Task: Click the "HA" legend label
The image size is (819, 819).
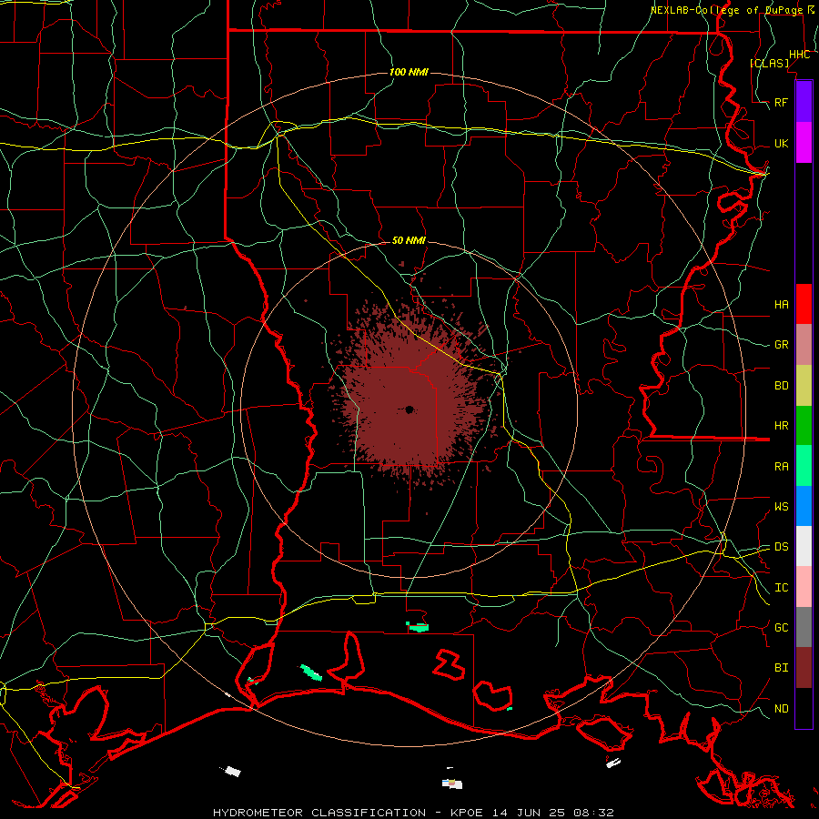Action: [781, 304]
